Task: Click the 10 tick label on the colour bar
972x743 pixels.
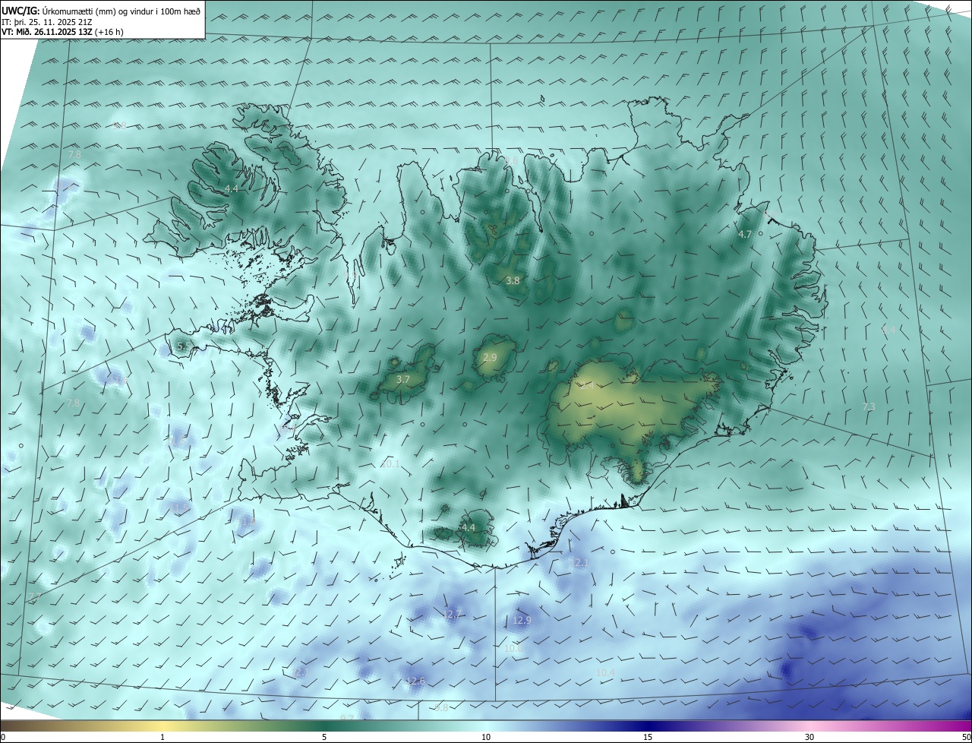Action: [486, 737]
